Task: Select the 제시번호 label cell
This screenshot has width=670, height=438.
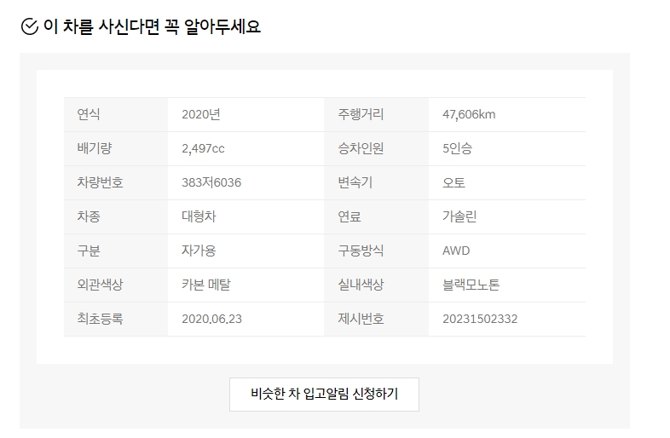Action: pos(377,320)
